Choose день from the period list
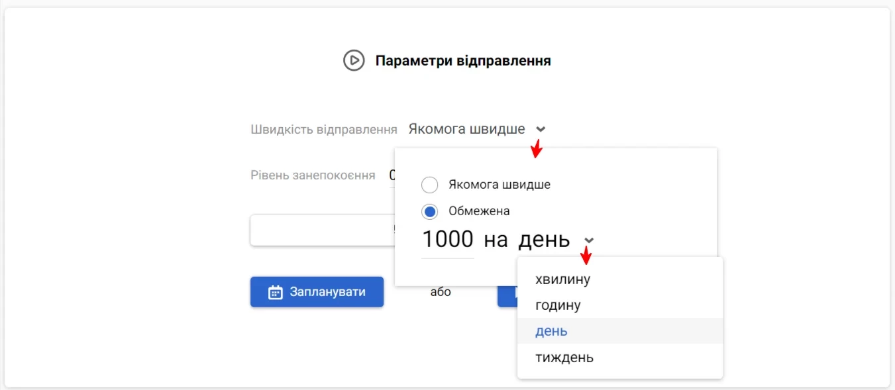This screenshot has height=390, width=895. (x=620, y=331)
